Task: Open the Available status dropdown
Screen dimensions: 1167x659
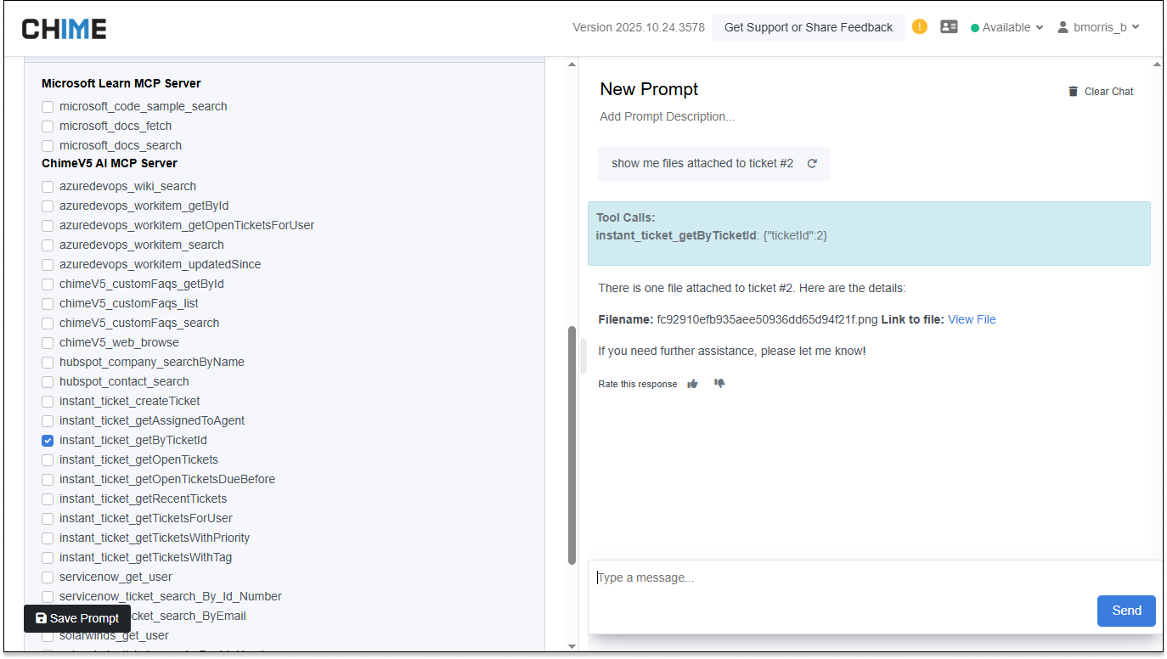Action: pos(1006,27)
